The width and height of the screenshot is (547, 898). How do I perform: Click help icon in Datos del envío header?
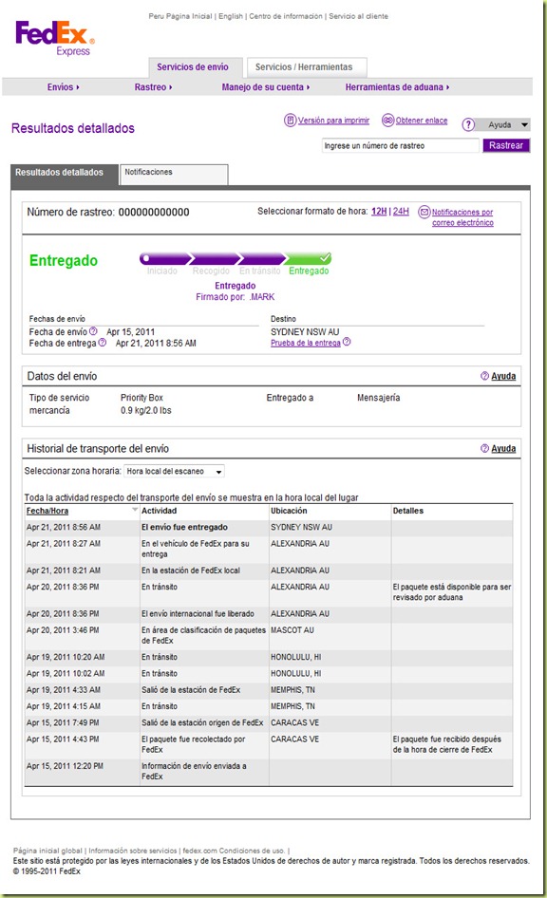click(x=484, y=376)
